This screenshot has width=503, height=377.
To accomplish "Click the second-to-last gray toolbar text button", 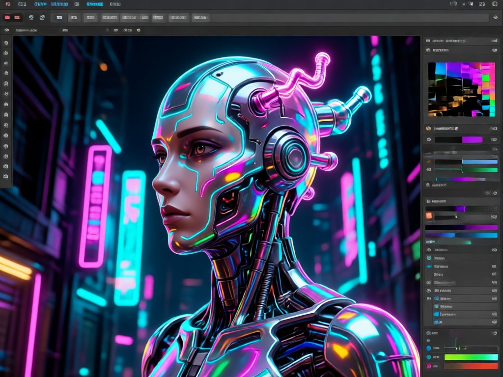I will (178, 18).
